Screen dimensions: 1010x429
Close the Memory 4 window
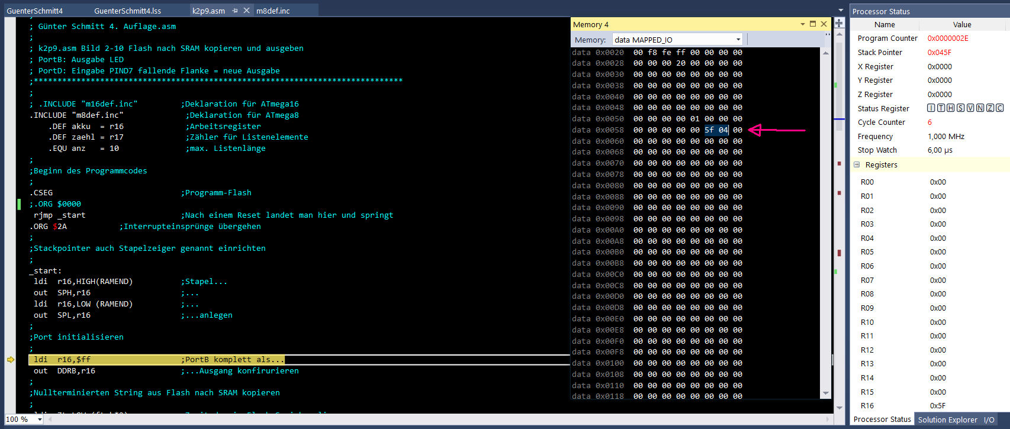point(824,24)
